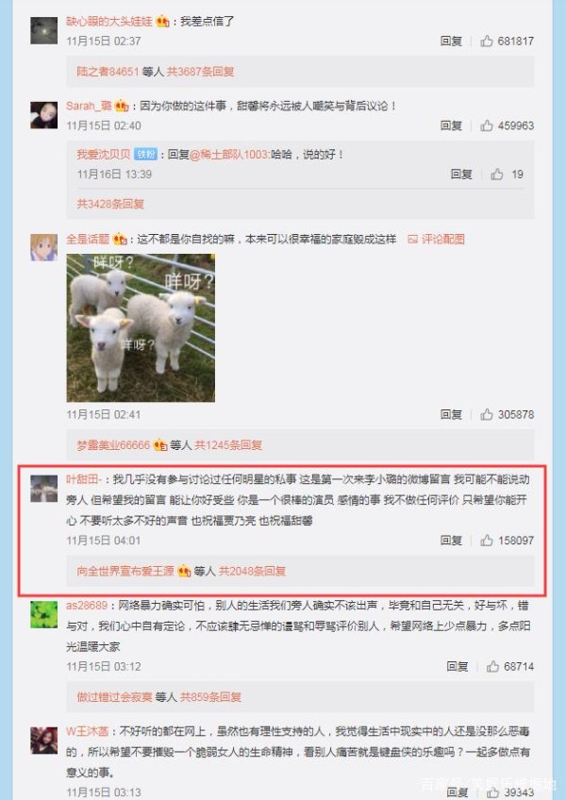Open the 向全世界宣布爱王源 user link
The height and width of the screenshot is (800, 566).
pyautogui.click(x=125, y=571)
